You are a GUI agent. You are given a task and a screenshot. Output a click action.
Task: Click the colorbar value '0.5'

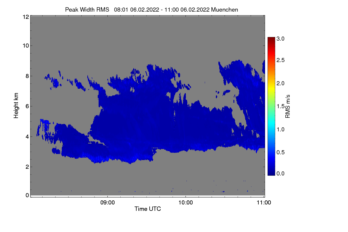pos(280,152)
